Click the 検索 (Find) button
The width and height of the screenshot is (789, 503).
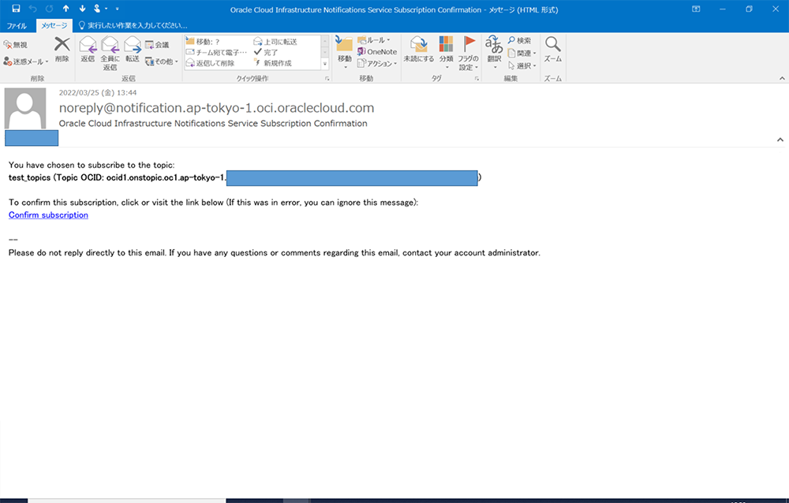(519, 40)
